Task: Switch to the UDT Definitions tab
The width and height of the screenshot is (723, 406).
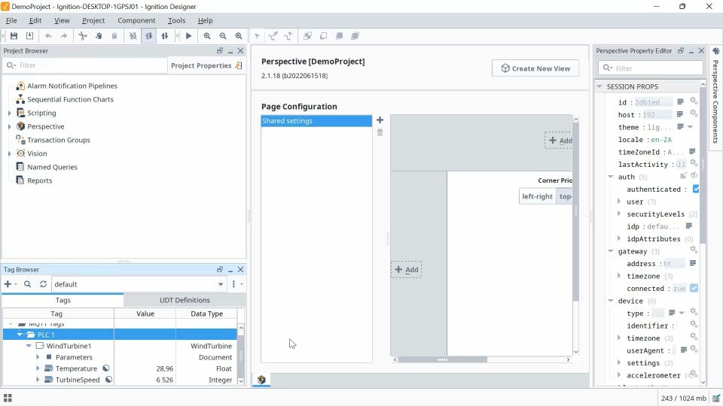Action: [185, 300]
